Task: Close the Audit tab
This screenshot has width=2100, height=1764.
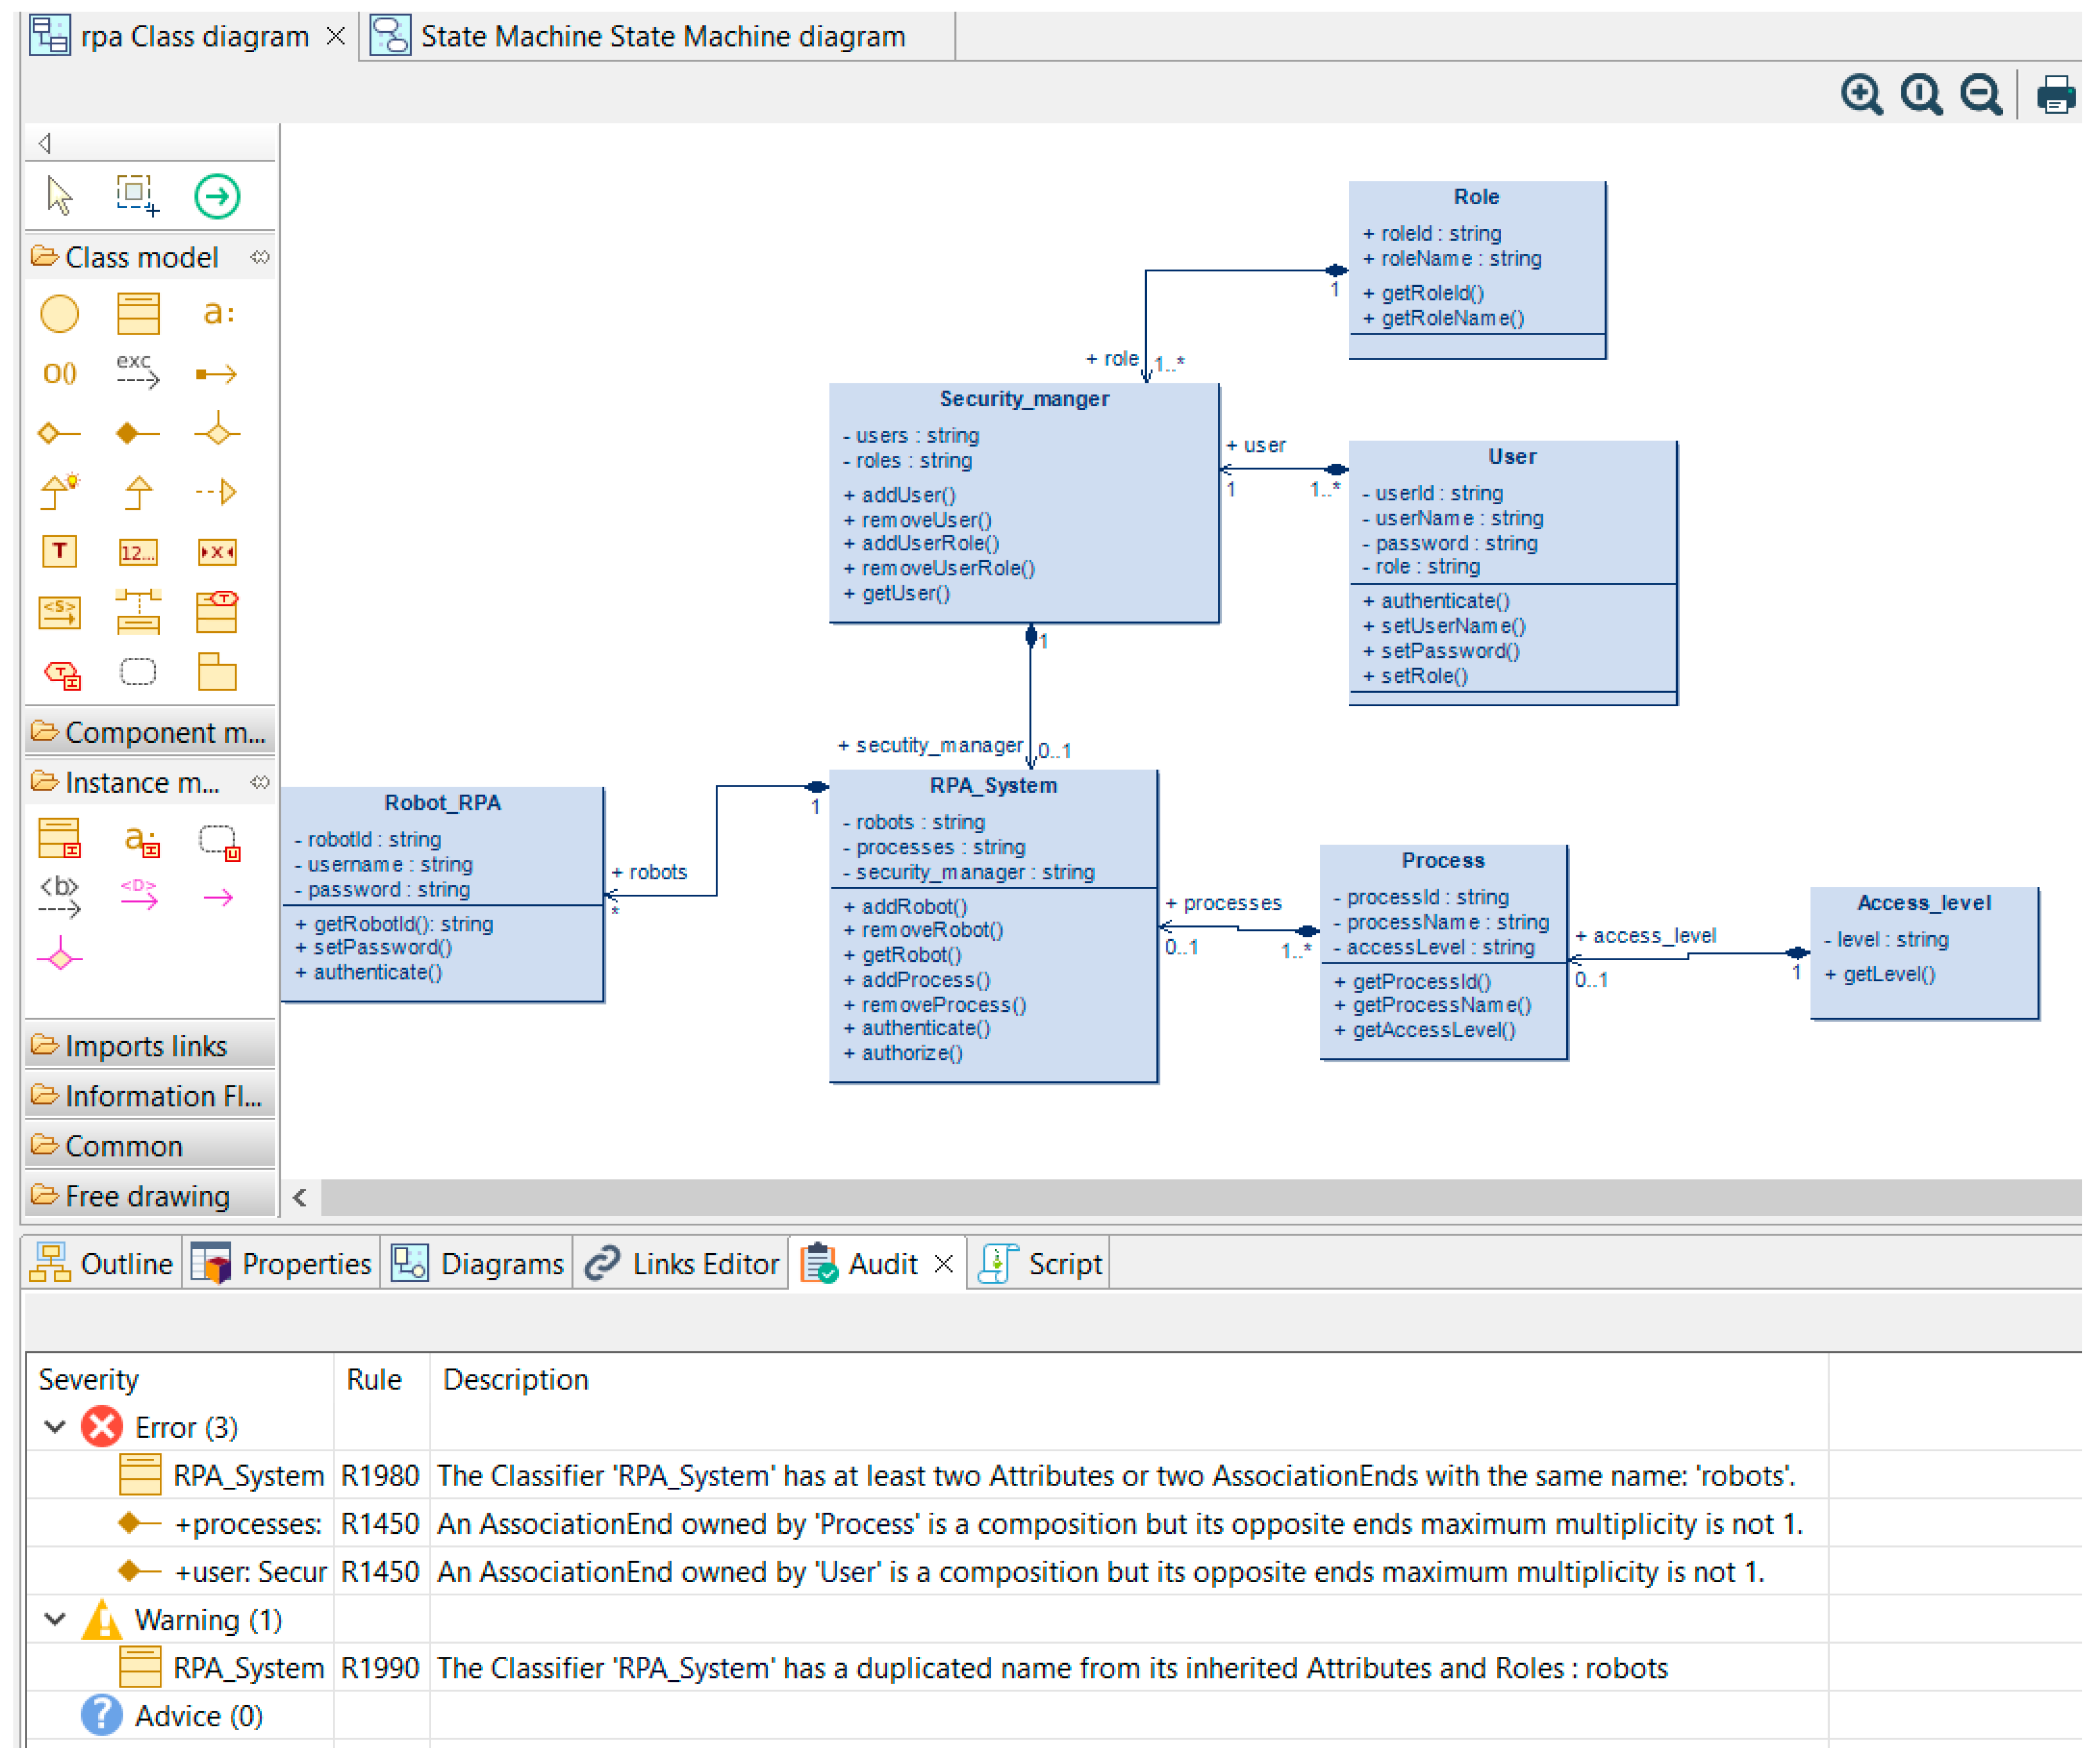Action: [943, 1264]
